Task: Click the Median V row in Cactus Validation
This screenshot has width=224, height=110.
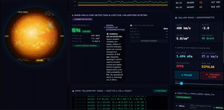Action: 149,31
